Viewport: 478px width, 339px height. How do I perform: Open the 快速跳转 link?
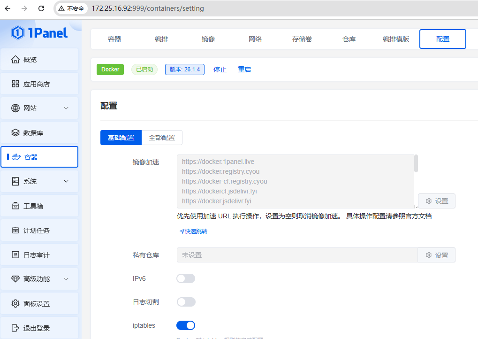coord(193,231)
